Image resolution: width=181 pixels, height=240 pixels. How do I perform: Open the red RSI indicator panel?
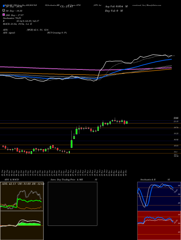pos(159,225)
